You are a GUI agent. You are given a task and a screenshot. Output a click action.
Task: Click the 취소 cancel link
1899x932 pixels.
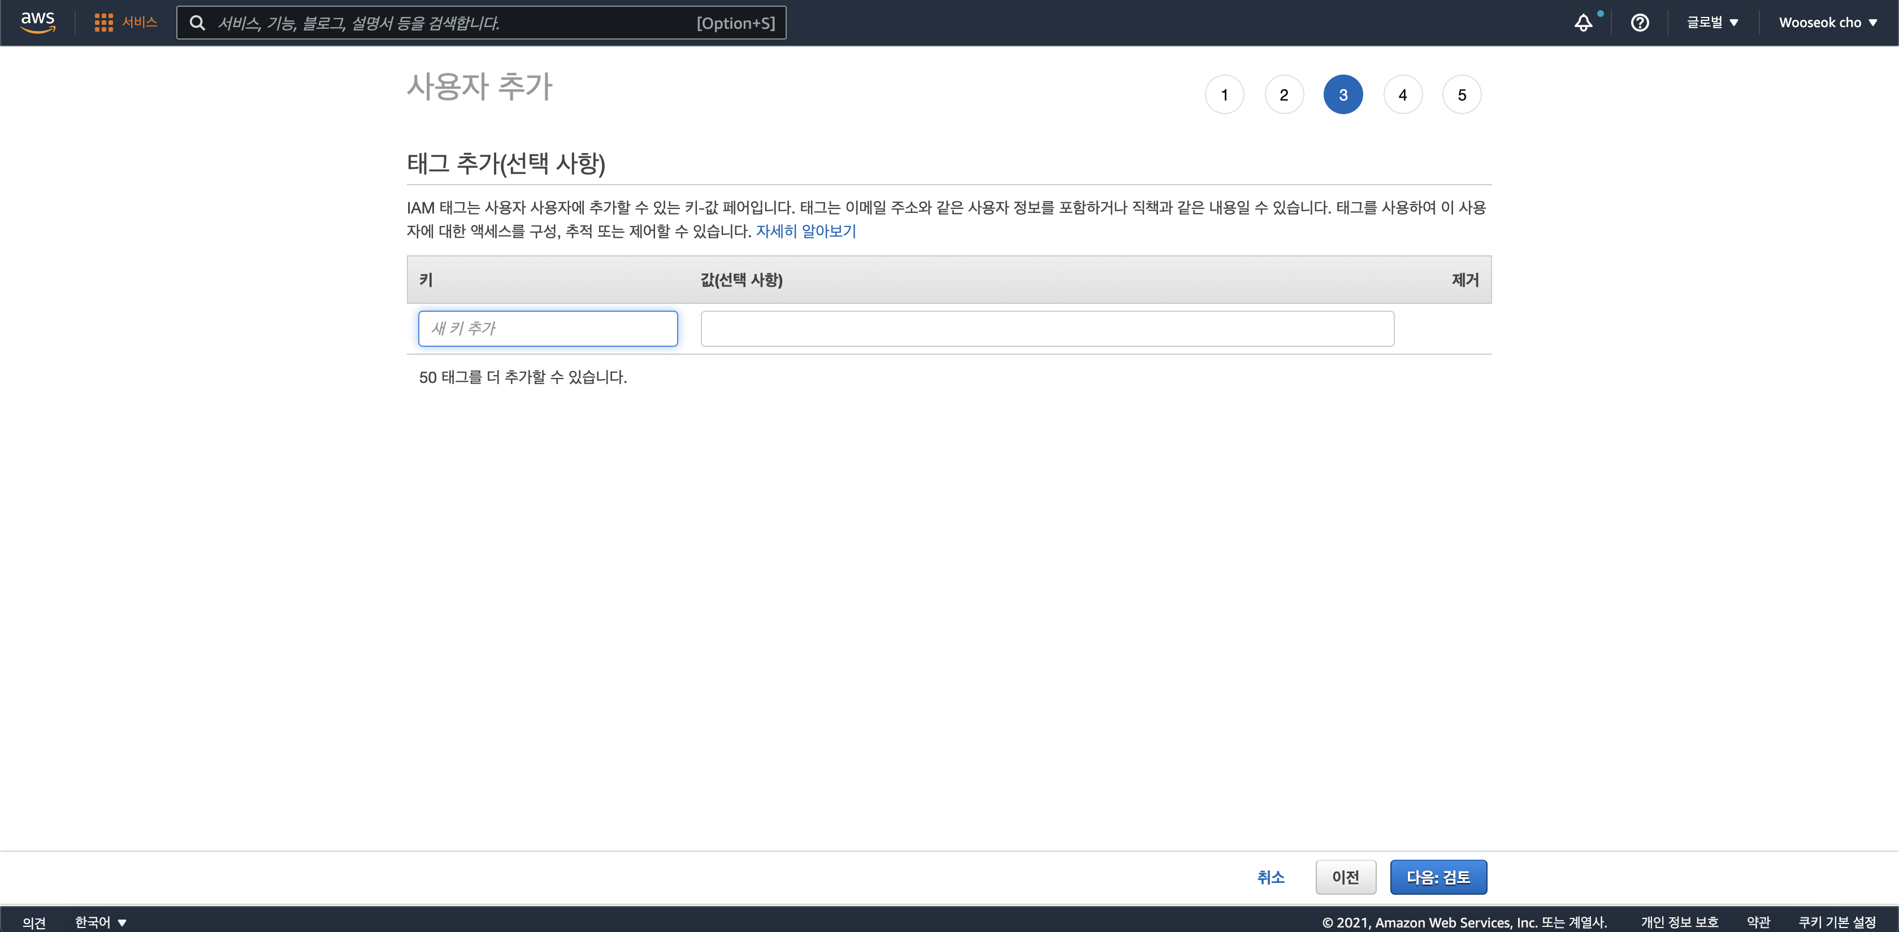[1270, 877]
